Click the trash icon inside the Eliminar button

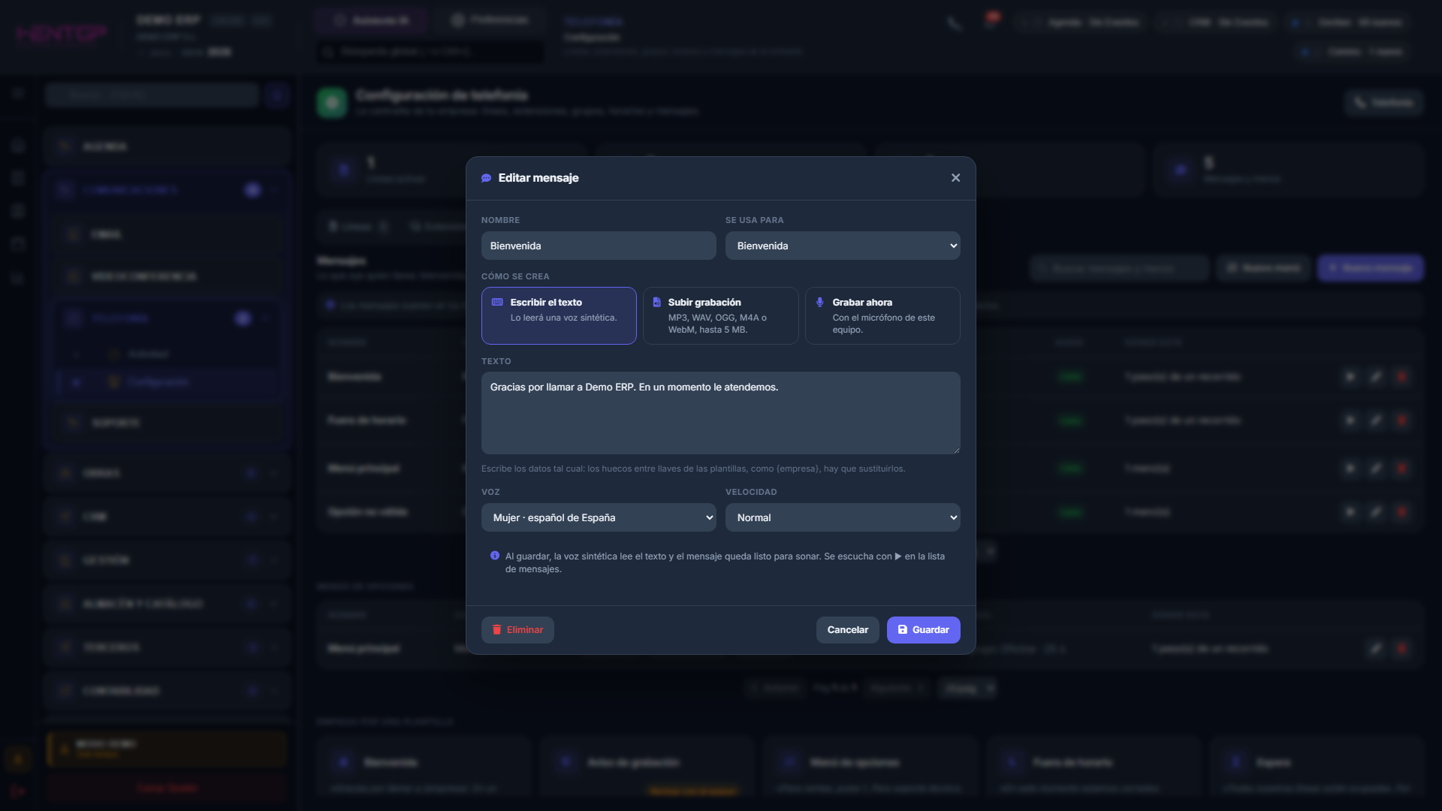(x=496, y=630)
